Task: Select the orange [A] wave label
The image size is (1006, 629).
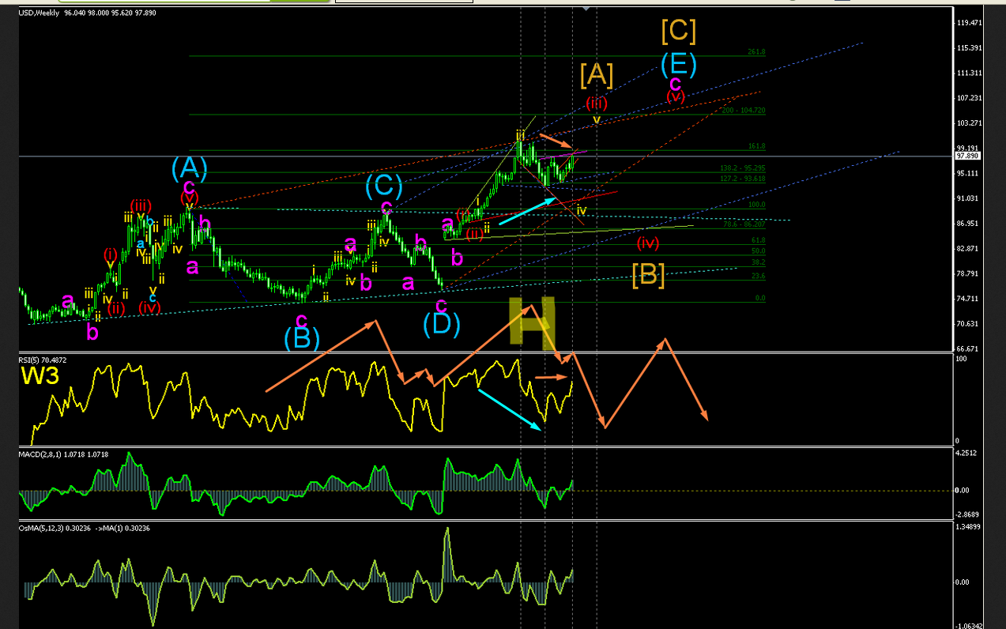Action: (597, 74)
